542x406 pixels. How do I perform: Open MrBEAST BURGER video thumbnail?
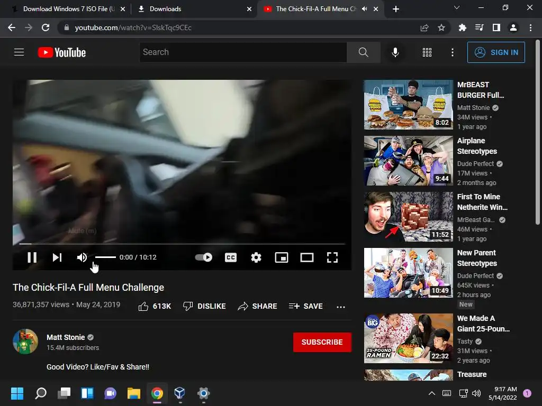coord(408,105)
